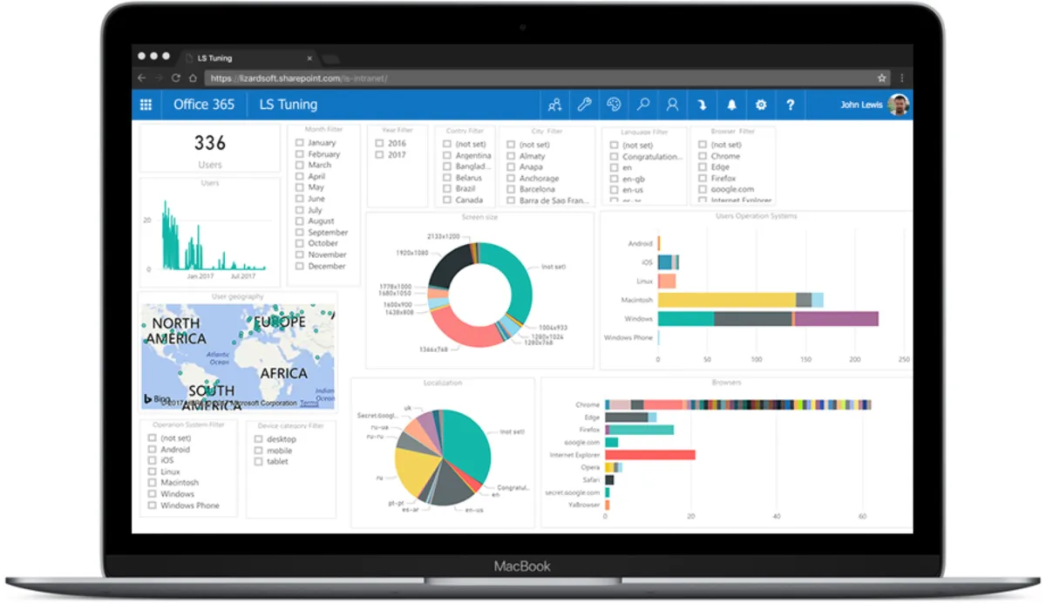Click the red Internet Explorer bar in Browsers chart
The height and width of the screenshot is (604, 1046).
pyautogui.click(x=650, y=455)
